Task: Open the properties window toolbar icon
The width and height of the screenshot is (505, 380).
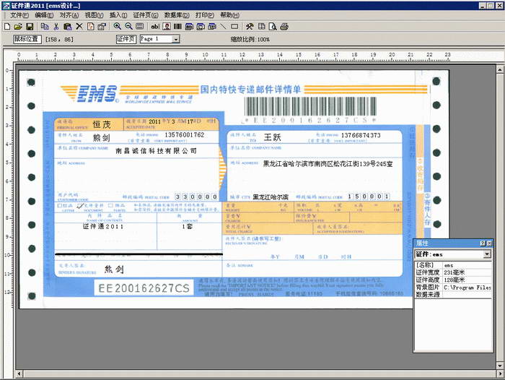Action: click(102, 27)
